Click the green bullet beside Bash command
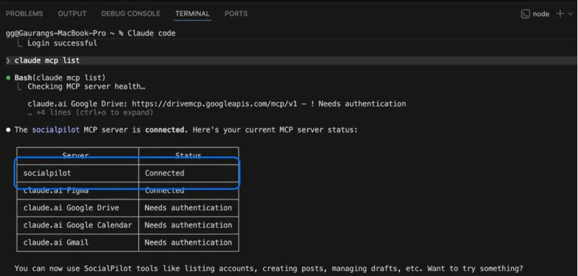This screenshot has height=276, width=578. (x=8, y=78)
